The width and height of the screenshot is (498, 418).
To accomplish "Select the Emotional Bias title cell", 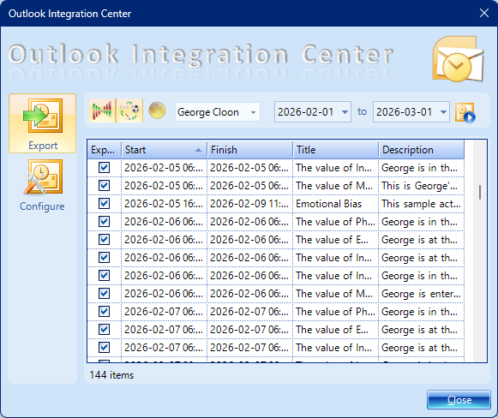I will pos(335,204).
